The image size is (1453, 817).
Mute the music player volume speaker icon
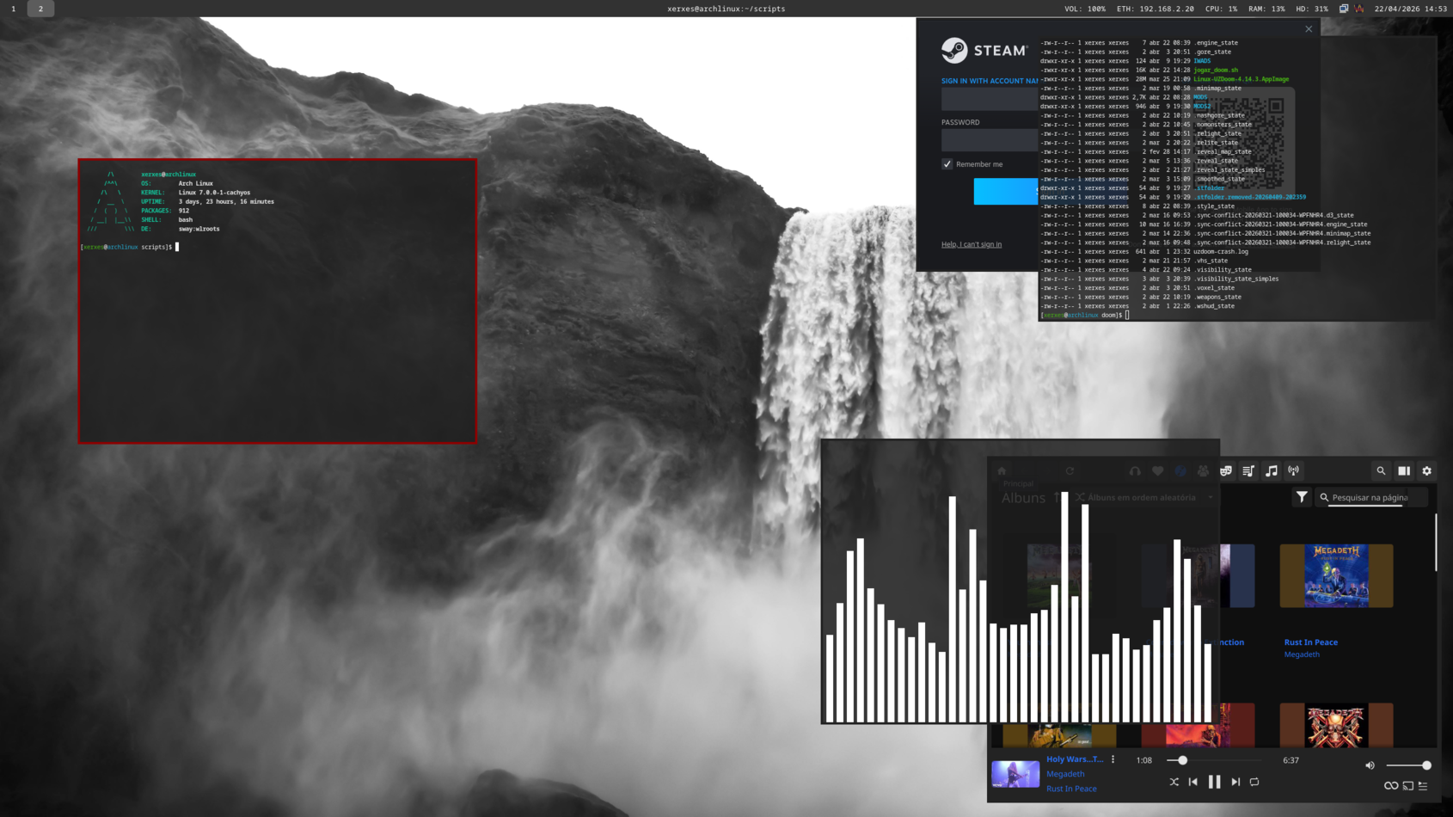click(x=1370, y=765)
